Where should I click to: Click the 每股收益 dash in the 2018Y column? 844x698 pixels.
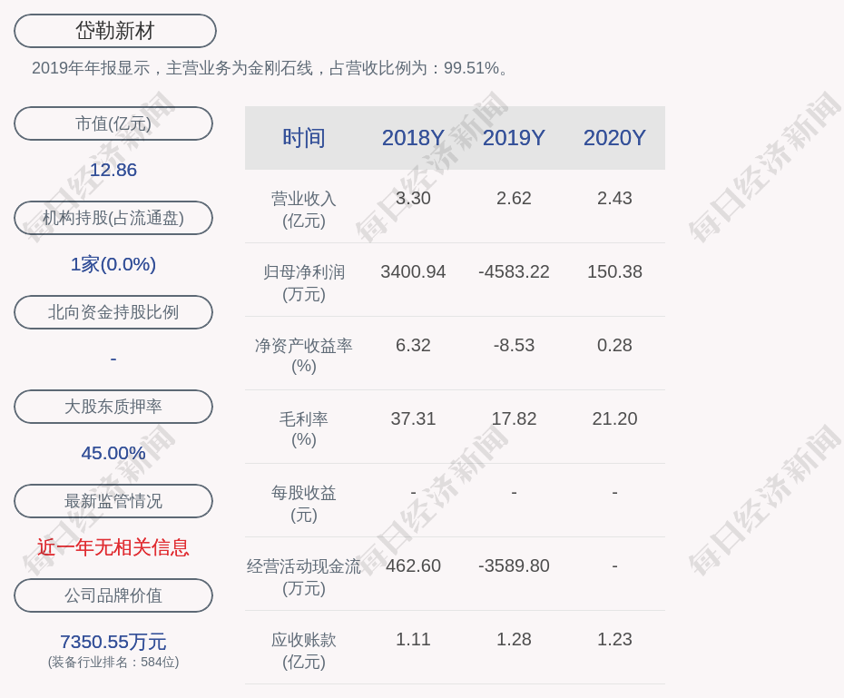(x=414, y=492)
